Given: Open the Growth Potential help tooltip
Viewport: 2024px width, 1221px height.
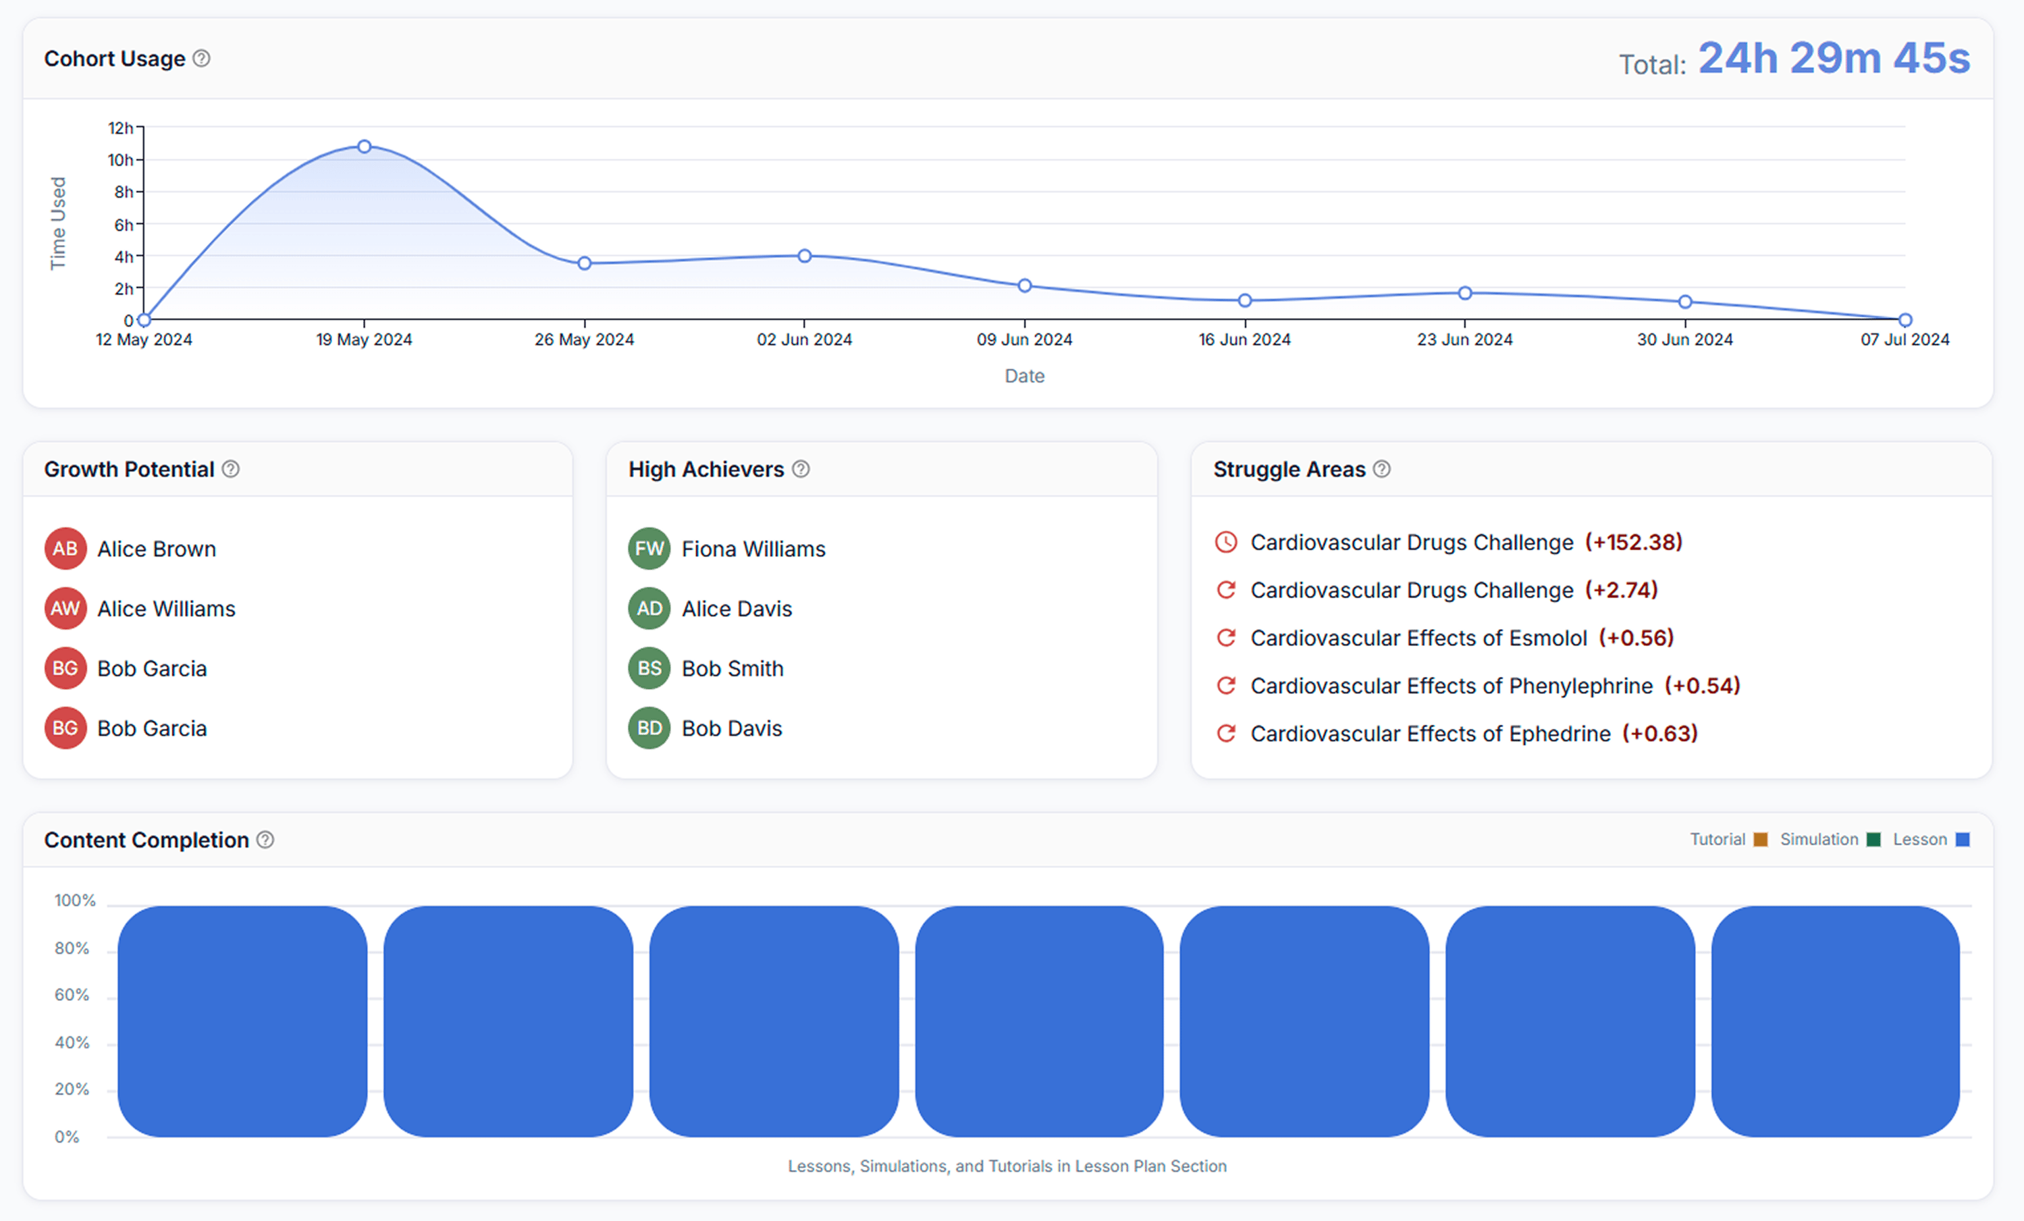Looking at the screenshot, I should click(x=231, y=469).
